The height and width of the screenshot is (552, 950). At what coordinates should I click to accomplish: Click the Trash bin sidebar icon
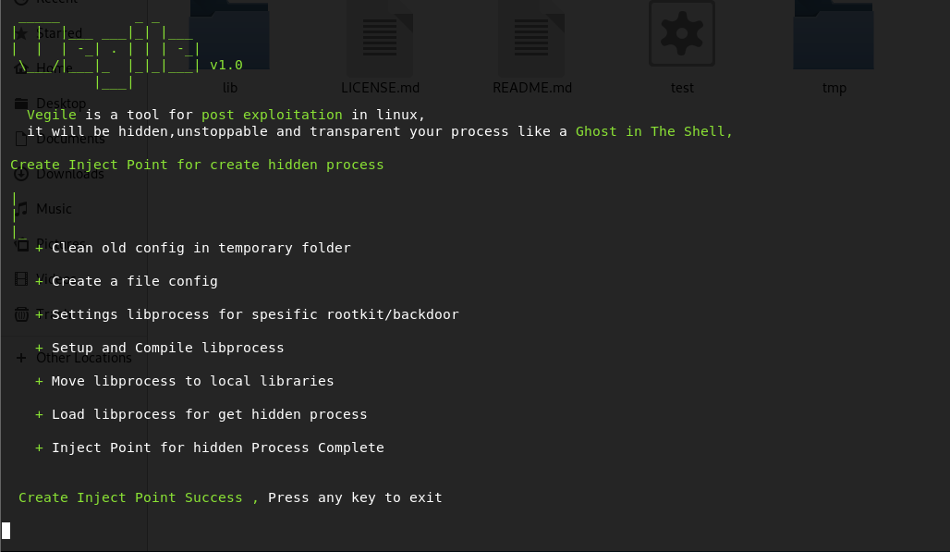pyautogui.click(x=21, y=313)
